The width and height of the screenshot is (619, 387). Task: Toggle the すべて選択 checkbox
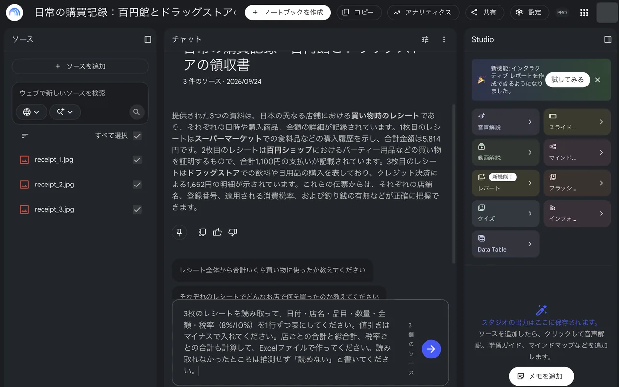[137, 136]
